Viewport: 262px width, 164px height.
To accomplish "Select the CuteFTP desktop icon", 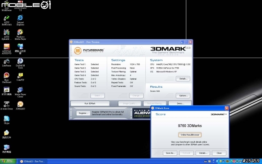I will click(x=20, y=77).
